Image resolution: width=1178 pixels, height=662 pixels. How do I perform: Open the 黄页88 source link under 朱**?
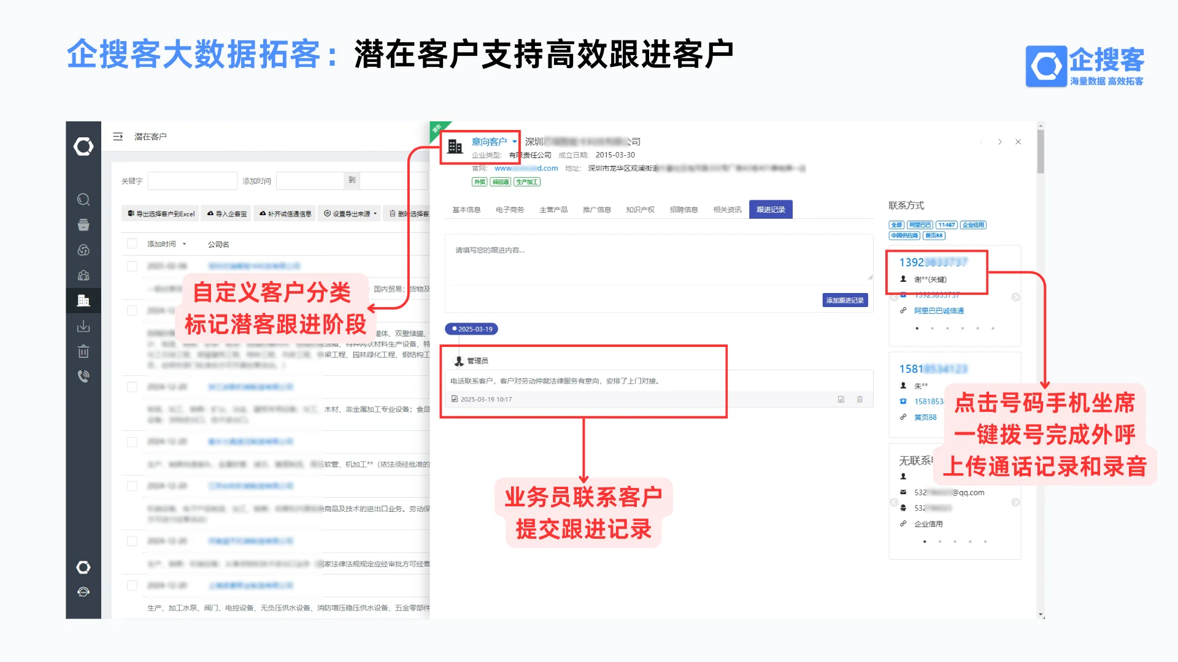[x=925, y=417]
